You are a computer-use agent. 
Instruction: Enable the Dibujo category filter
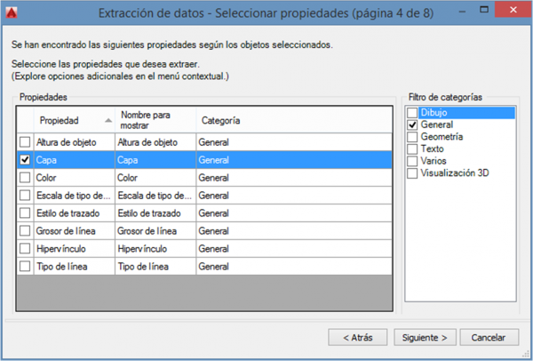[412, 113]
